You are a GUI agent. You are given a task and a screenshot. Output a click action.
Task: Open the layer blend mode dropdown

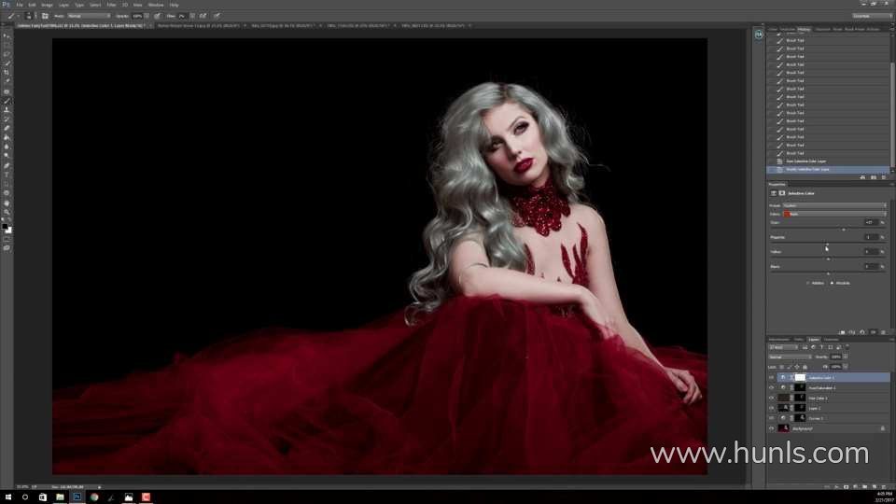[x=790, y=357]
